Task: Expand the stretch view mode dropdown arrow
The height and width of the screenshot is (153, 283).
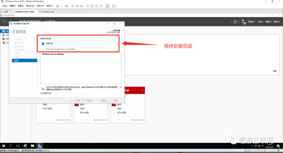Action: pyautogui.click(x=117, y=6)
